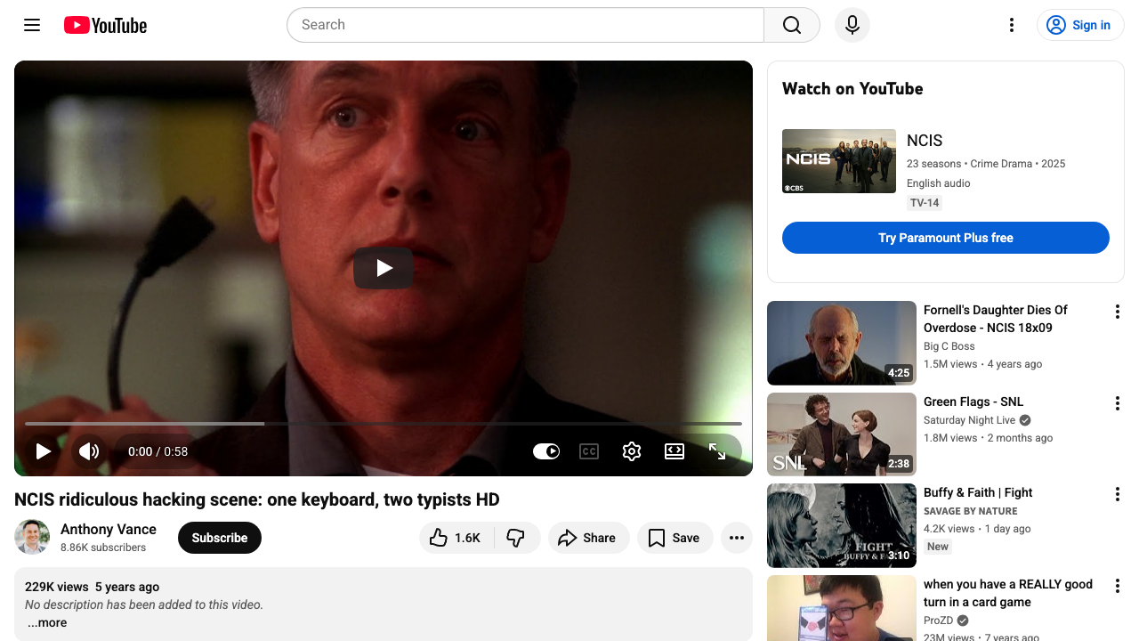Screen dimensions: 1139x641
Task: Open options menu for Green Flags - SNL
Action: coord(1118,403)
